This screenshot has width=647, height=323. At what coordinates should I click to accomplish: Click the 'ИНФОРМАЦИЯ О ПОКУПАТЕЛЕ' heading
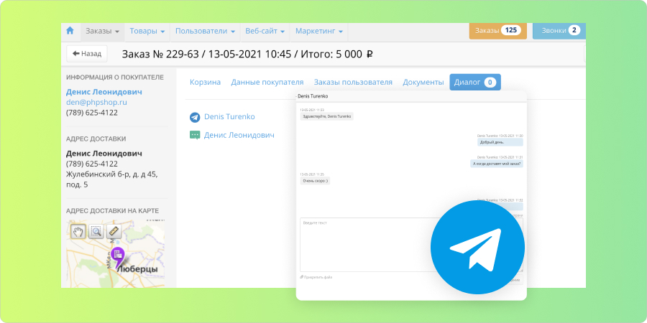[115, 77]
